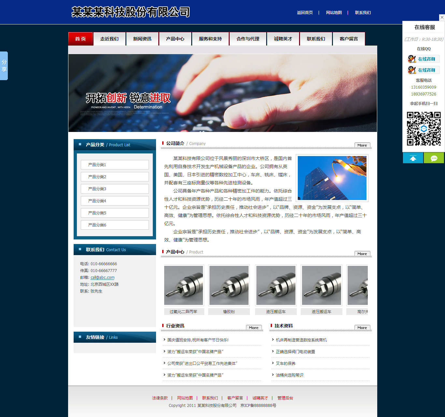Click the company building photo

332,178
